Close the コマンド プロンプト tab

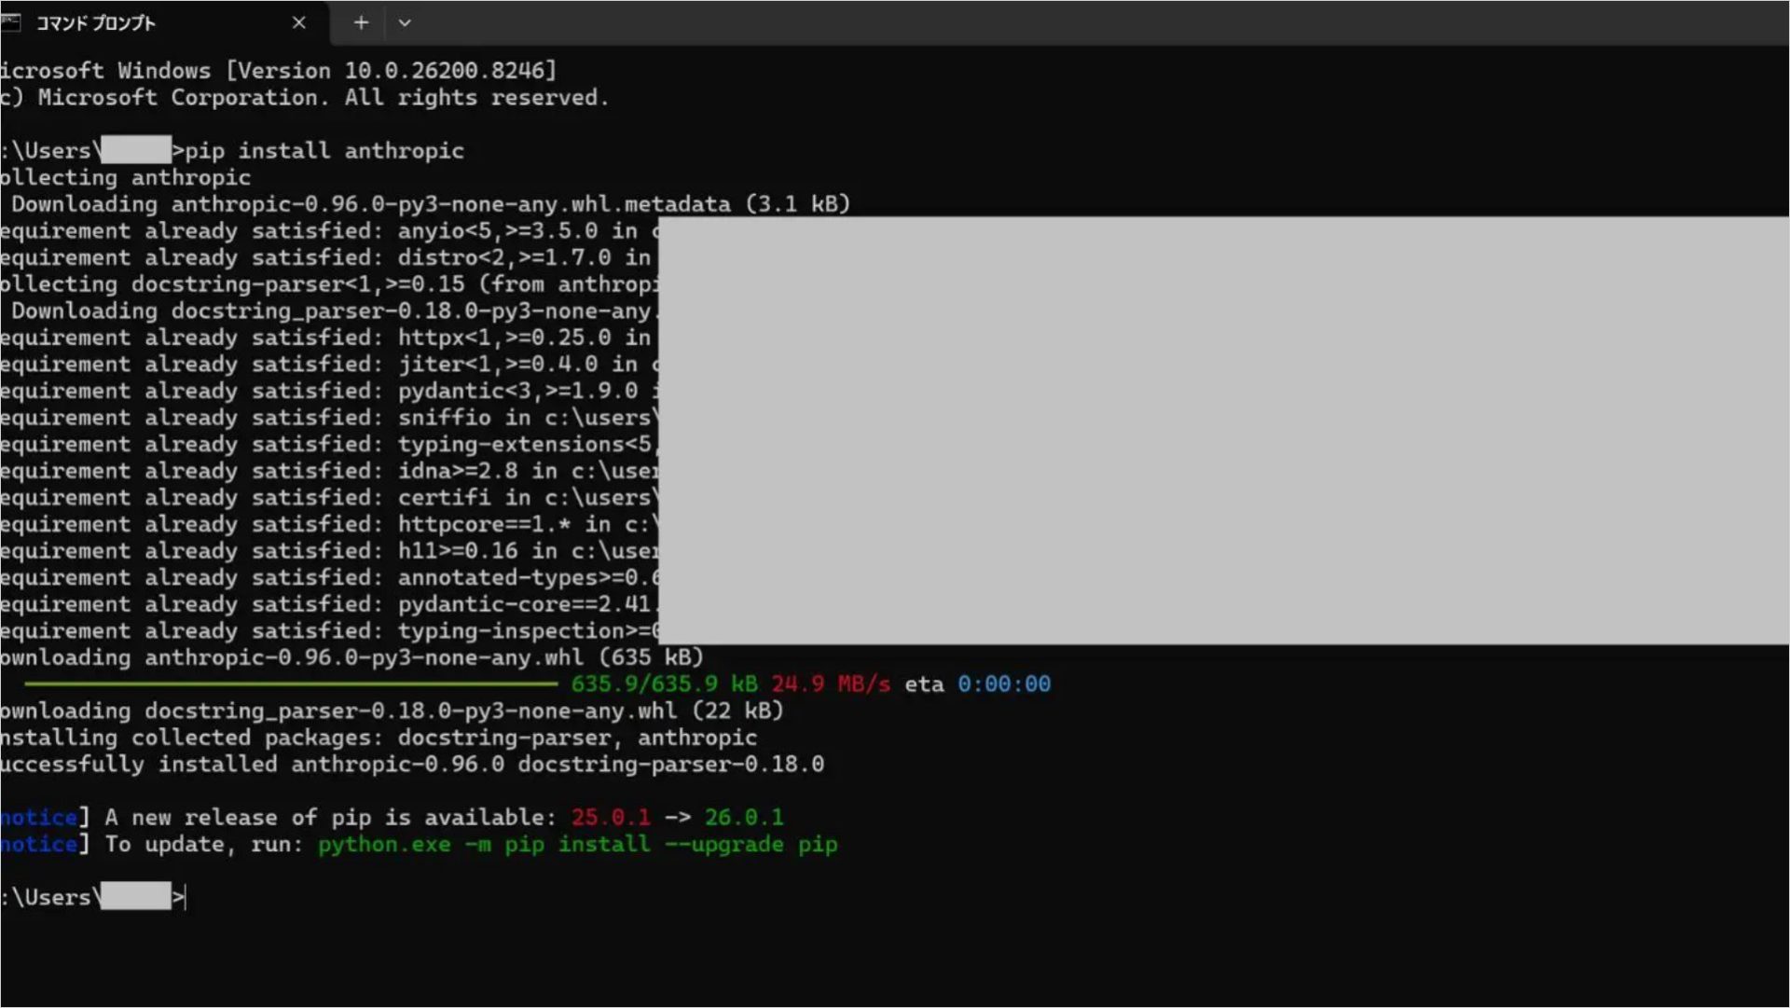click(x=298, y=22)
